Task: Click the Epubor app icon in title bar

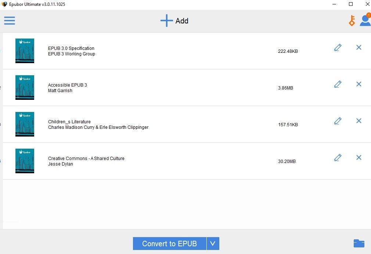Action: click(x=4, y=4)
